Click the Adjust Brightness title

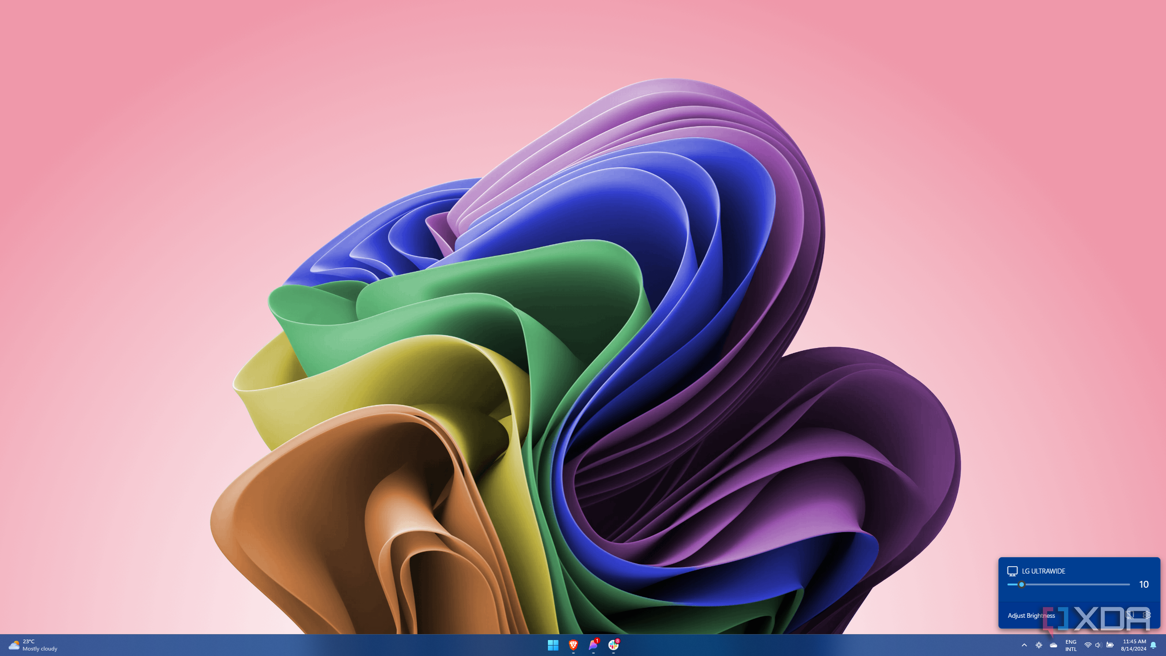pos(1031,615)
